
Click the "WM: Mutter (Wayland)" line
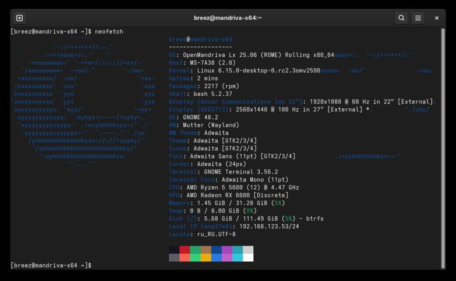(x=204, y=125)
